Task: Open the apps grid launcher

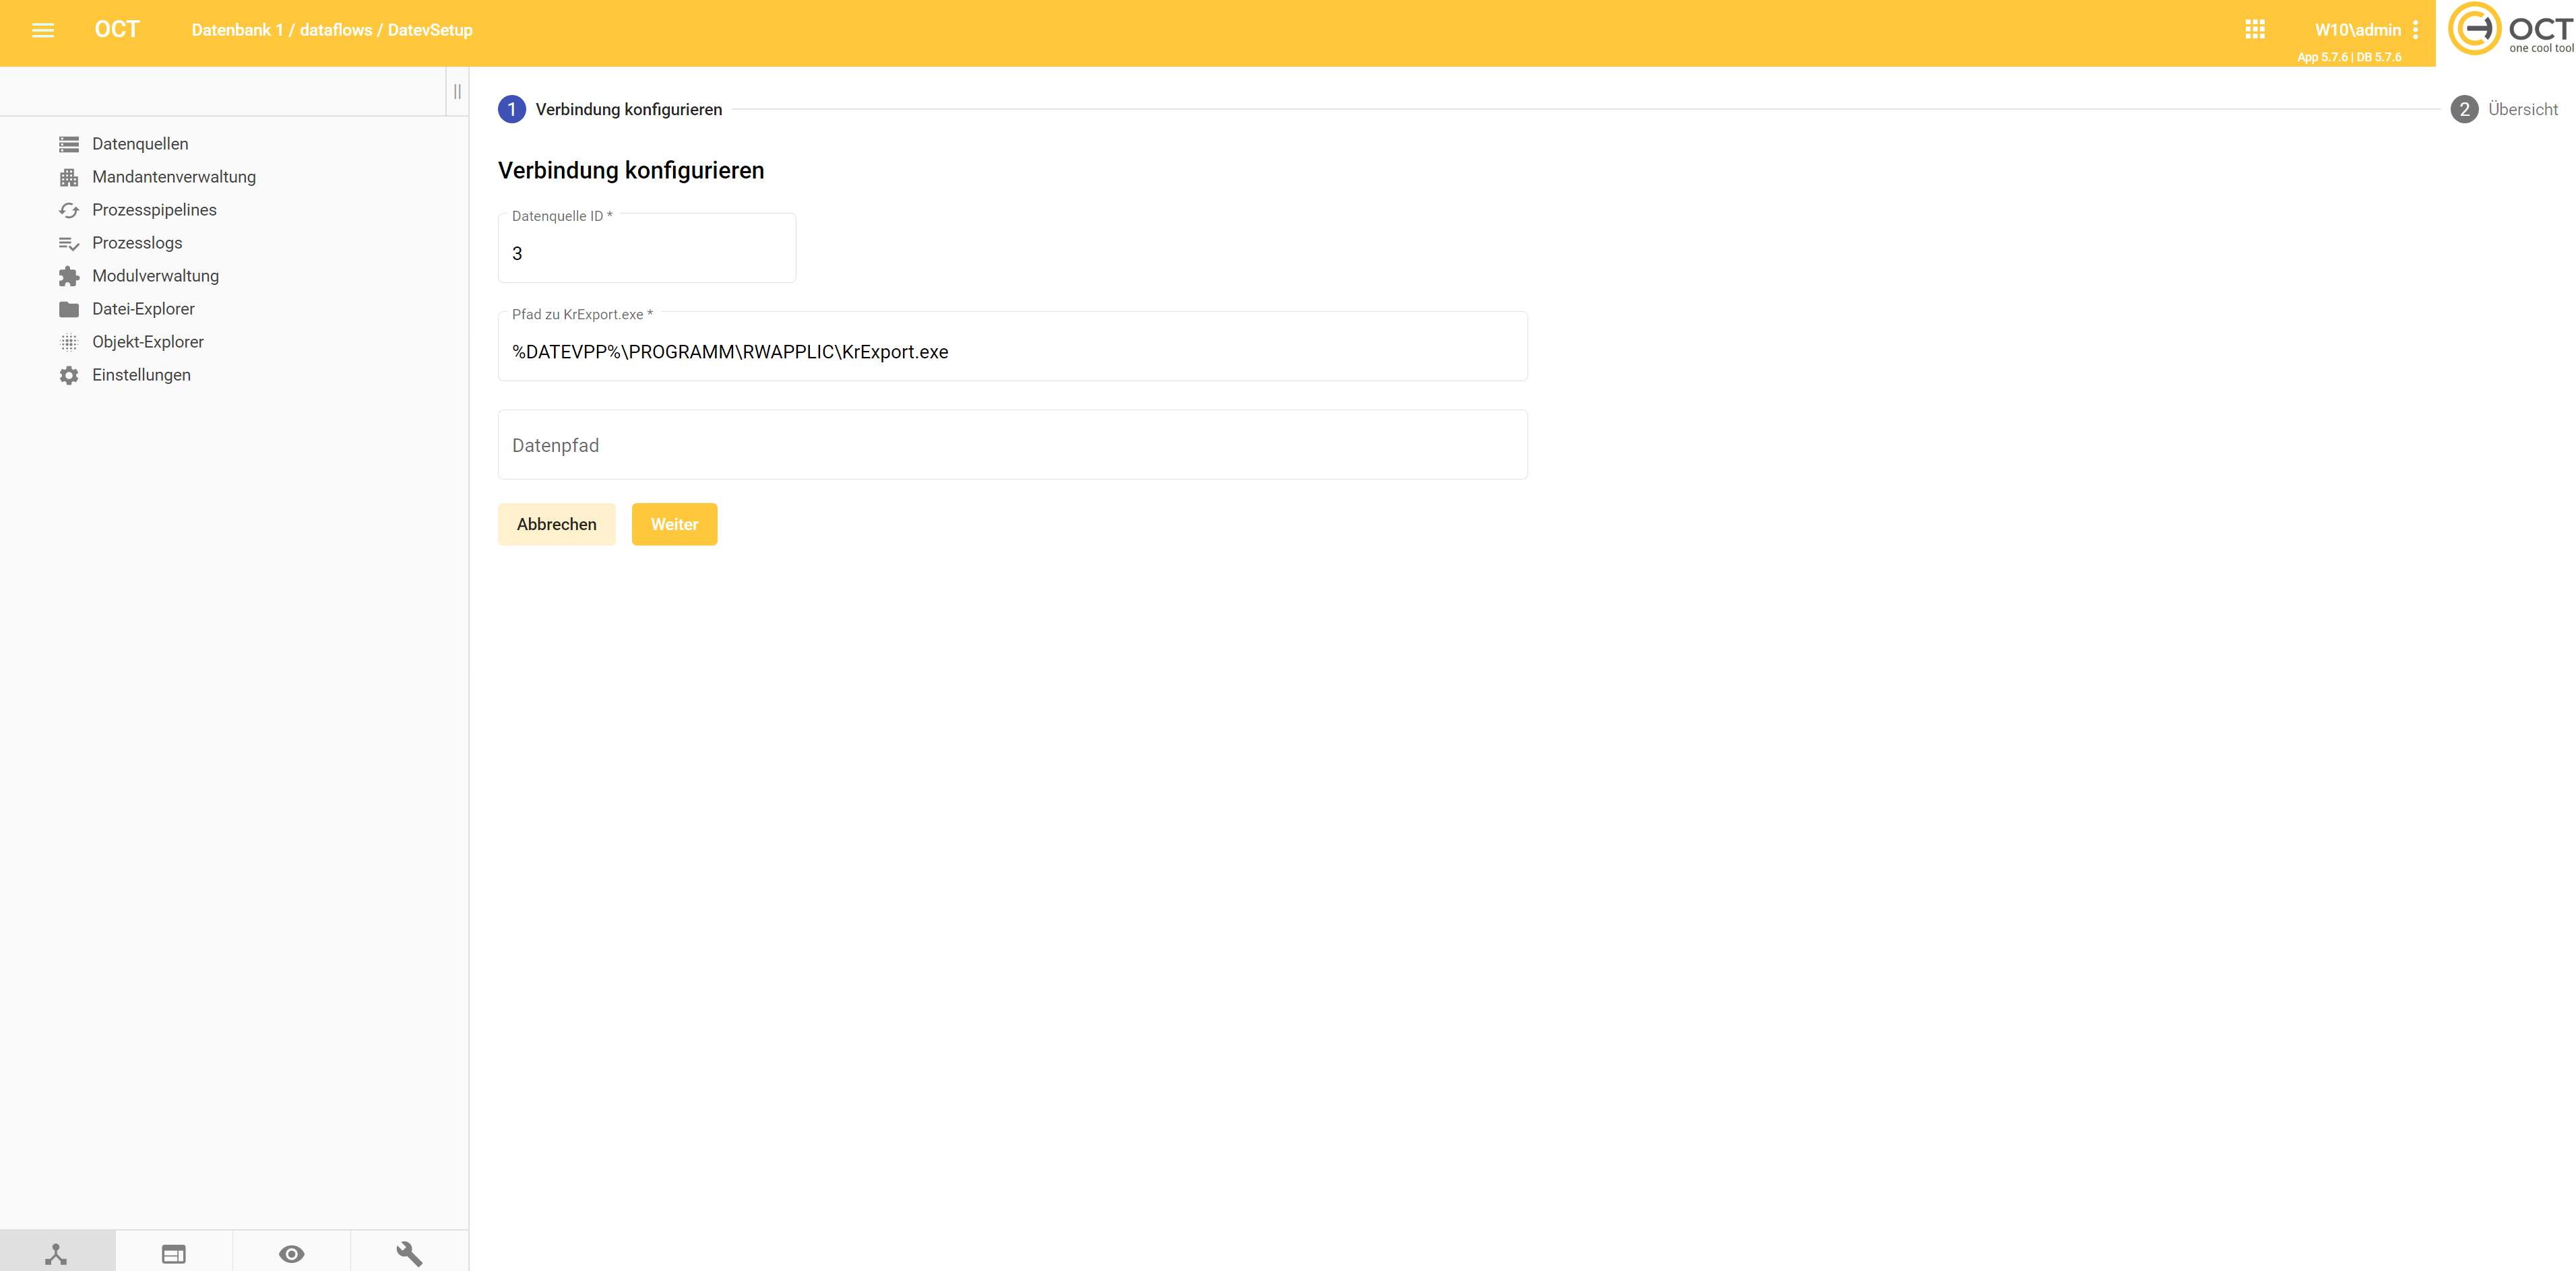Action: click(2254, 30)
